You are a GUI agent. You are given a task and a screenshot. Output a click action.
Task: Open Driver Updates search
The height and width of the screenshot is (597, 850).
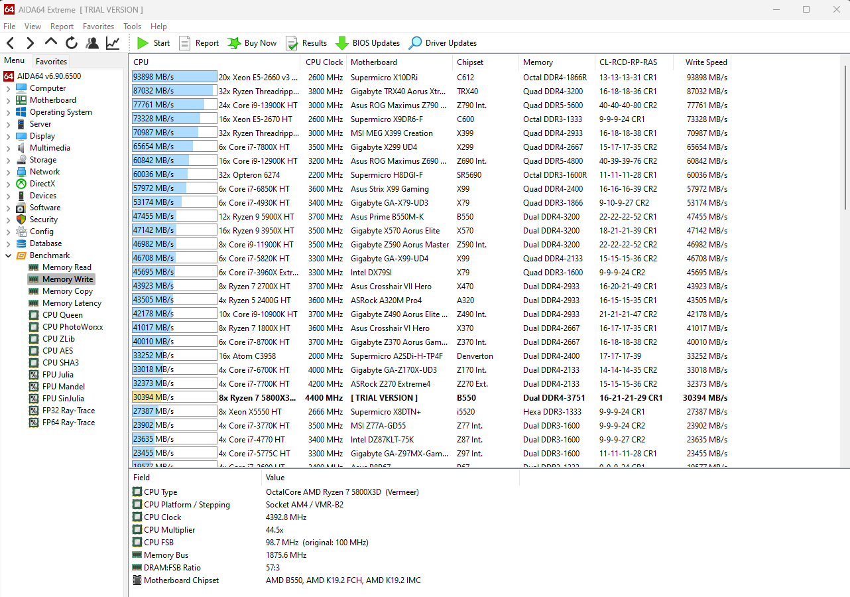[443, 43]
